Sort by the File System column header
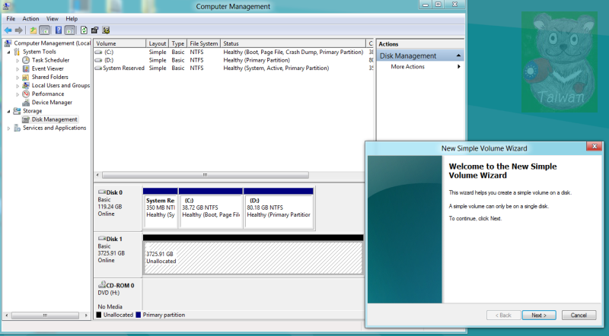This screenshot has height=336, width=609. [x=204, y=43]
